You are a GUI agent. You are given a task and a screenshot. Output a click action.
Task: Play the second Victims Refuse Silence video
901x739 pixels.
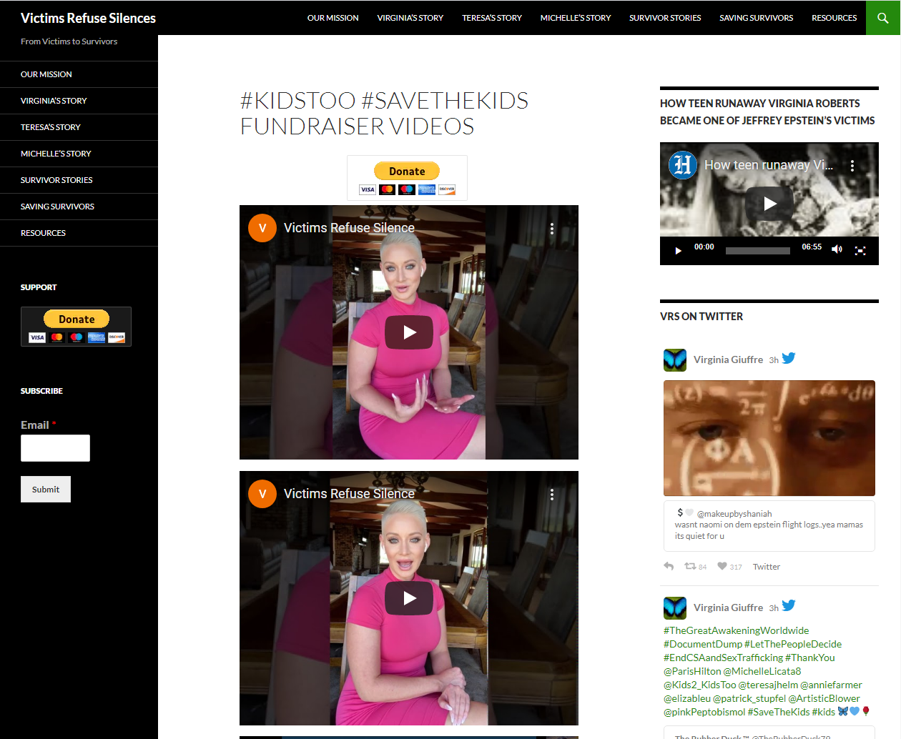click(x=409, y=598)
